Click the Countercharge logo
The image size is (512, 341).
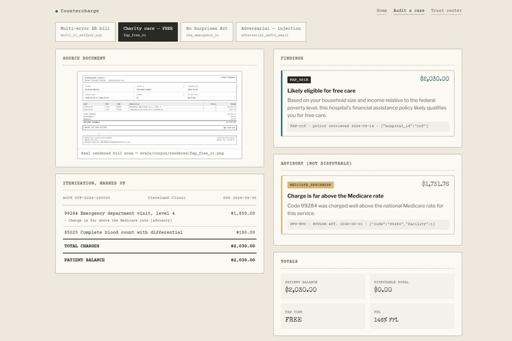77,11
